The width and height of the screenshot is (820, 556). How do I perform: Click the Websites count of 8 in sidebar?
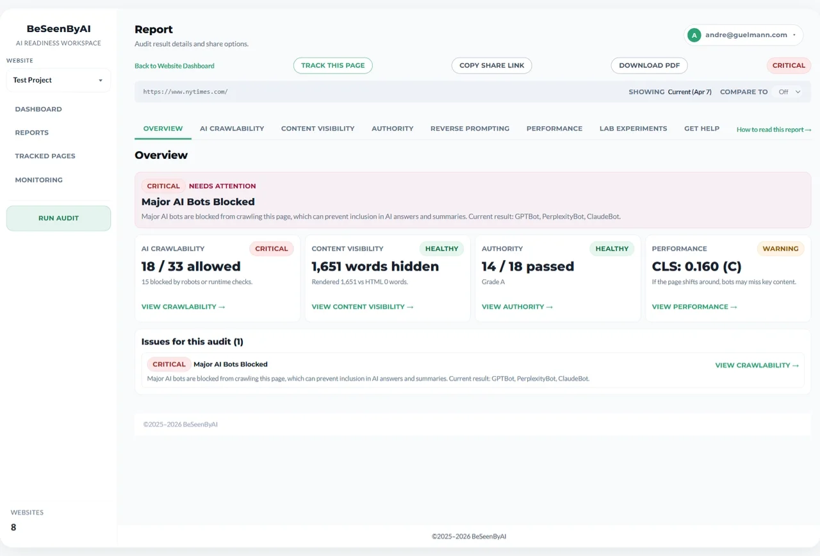[13, 528]
